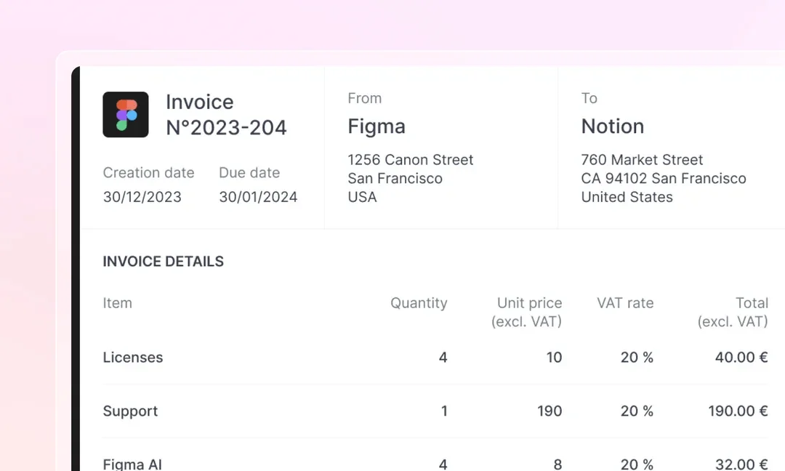Screen dimensions: 785x471
Task: Click the 190 unit price for Support
Action: tap(549, 411)
